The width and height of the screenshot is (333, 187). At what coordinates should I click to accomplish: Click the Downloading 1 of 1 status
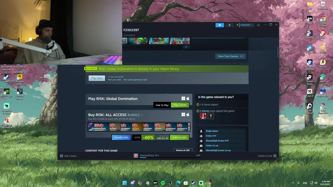(149, 155)
